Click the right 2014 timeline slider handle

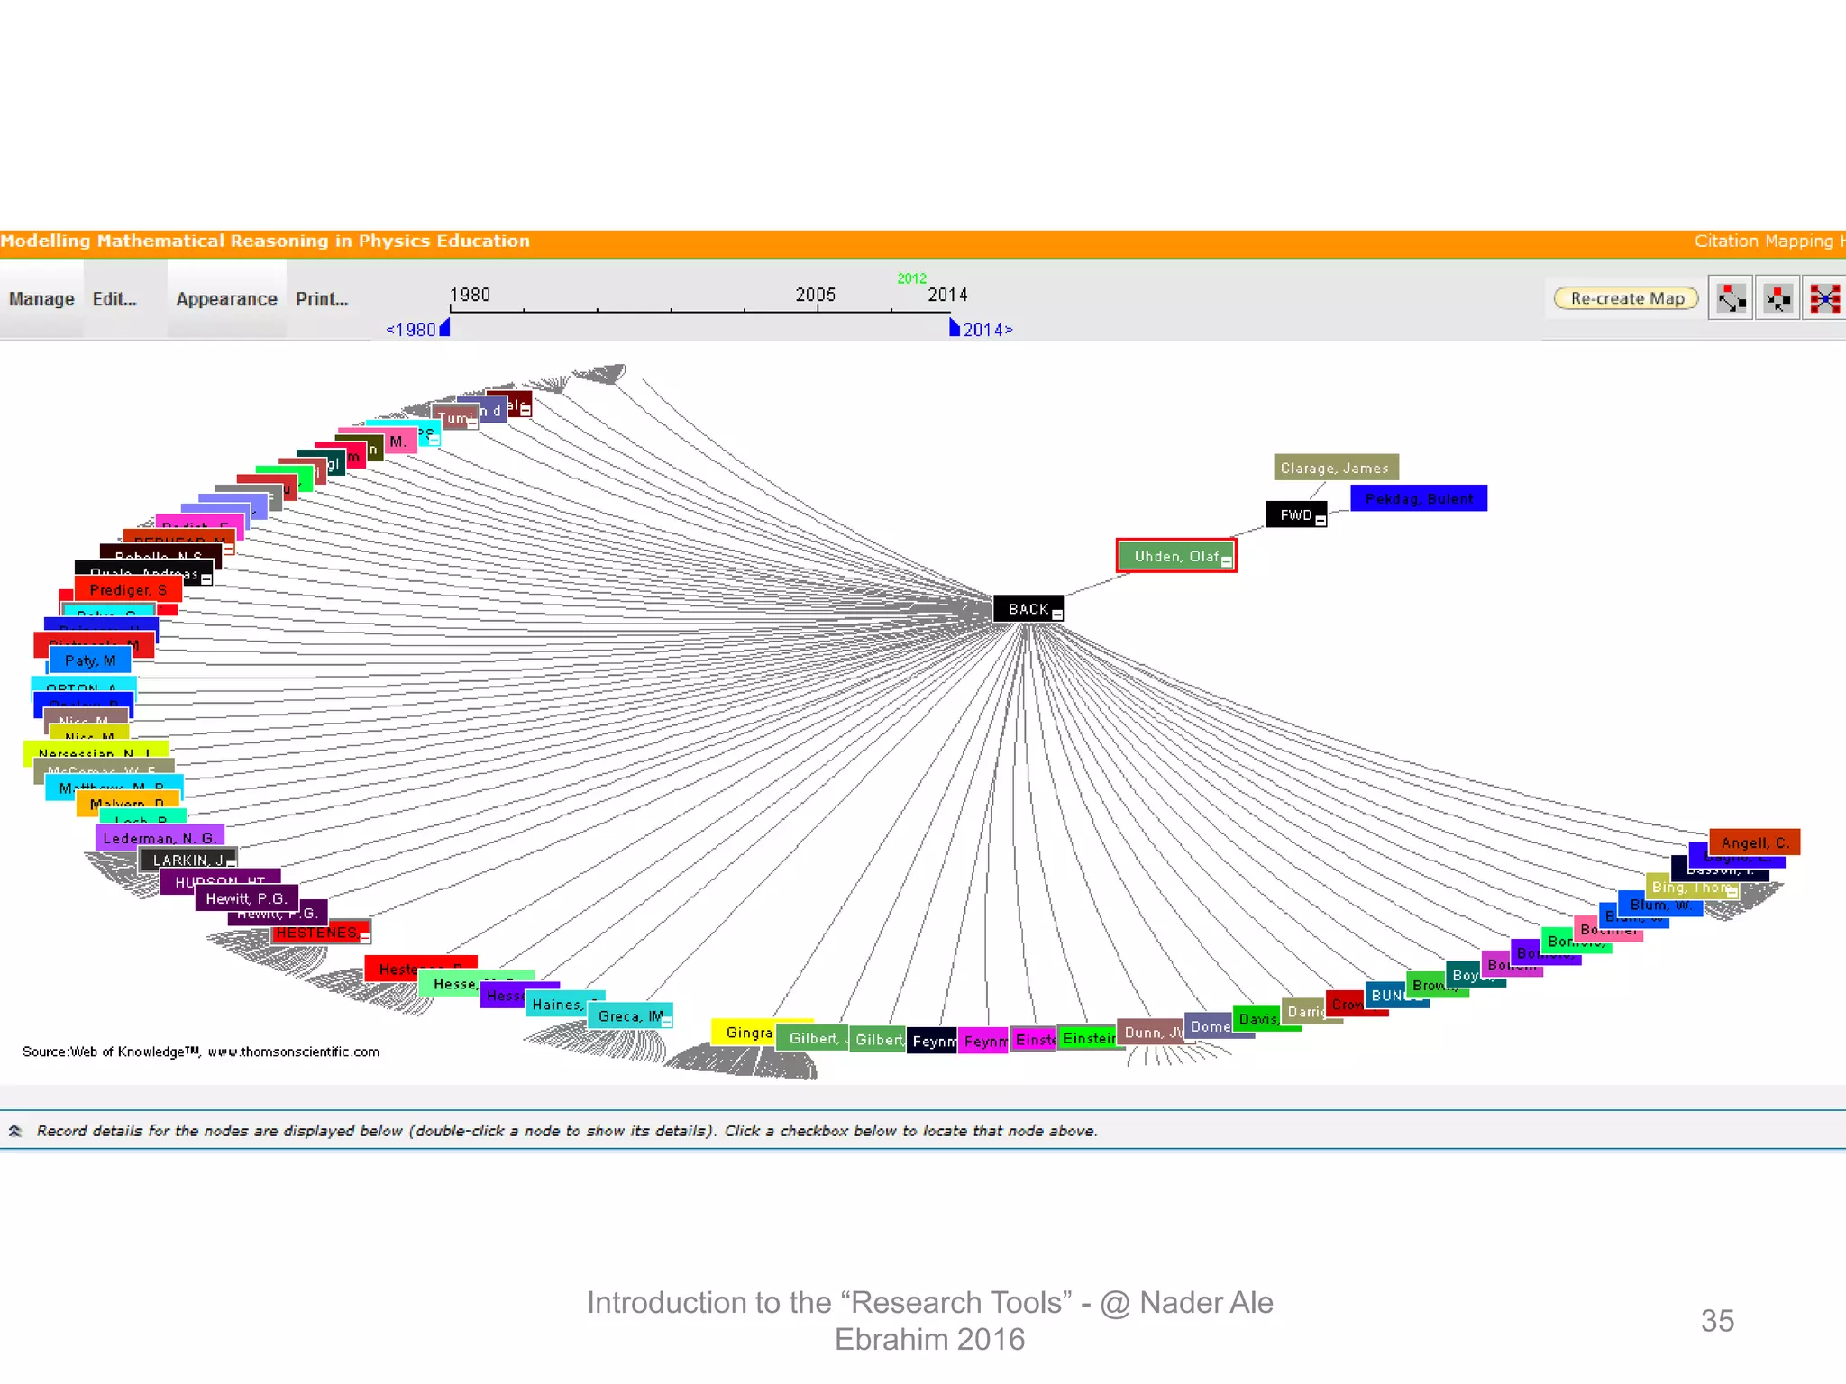pyautogui.click(x=955, y=328)
